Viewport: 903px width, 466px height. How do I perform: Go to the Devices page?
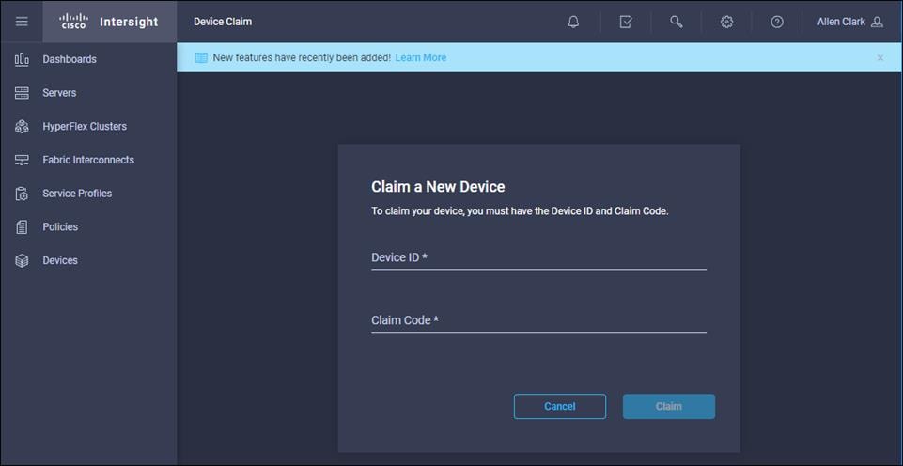pyautogui.click(x=60, y=260)
